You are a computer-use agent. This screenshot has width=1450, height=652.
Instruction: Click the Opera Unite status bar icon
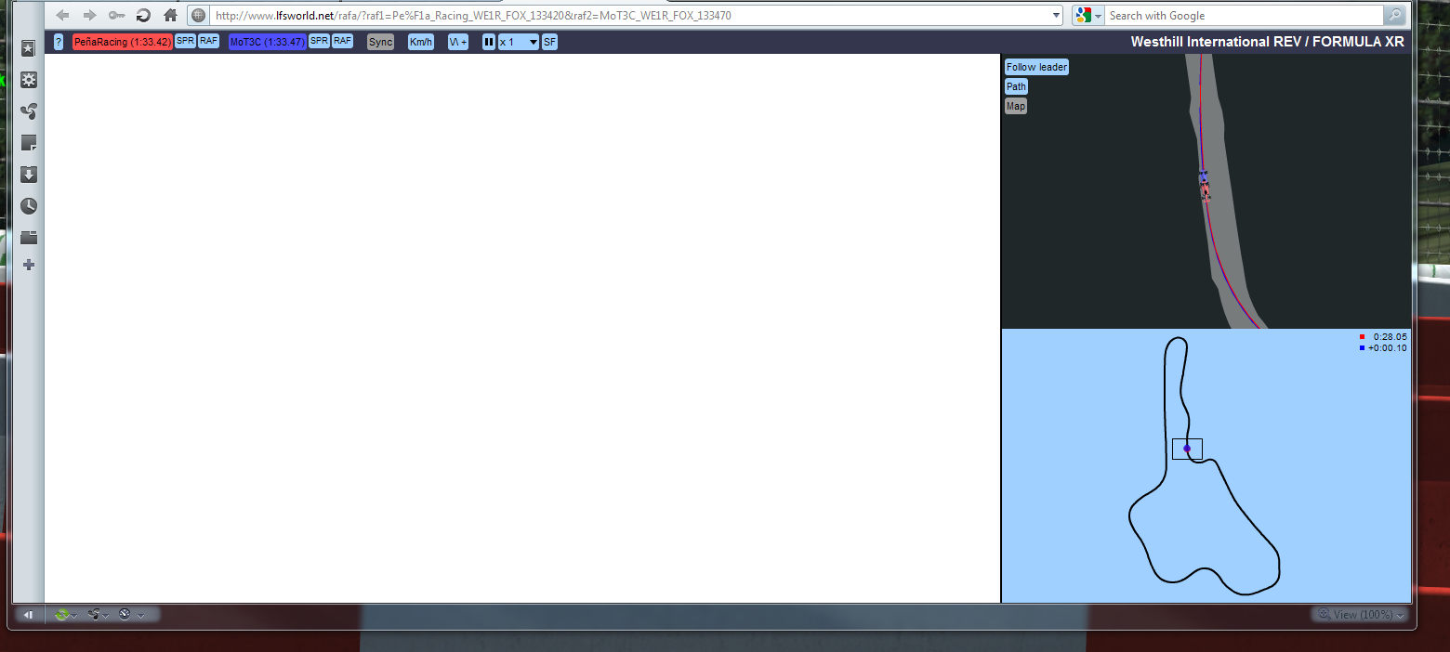(93, 614)
